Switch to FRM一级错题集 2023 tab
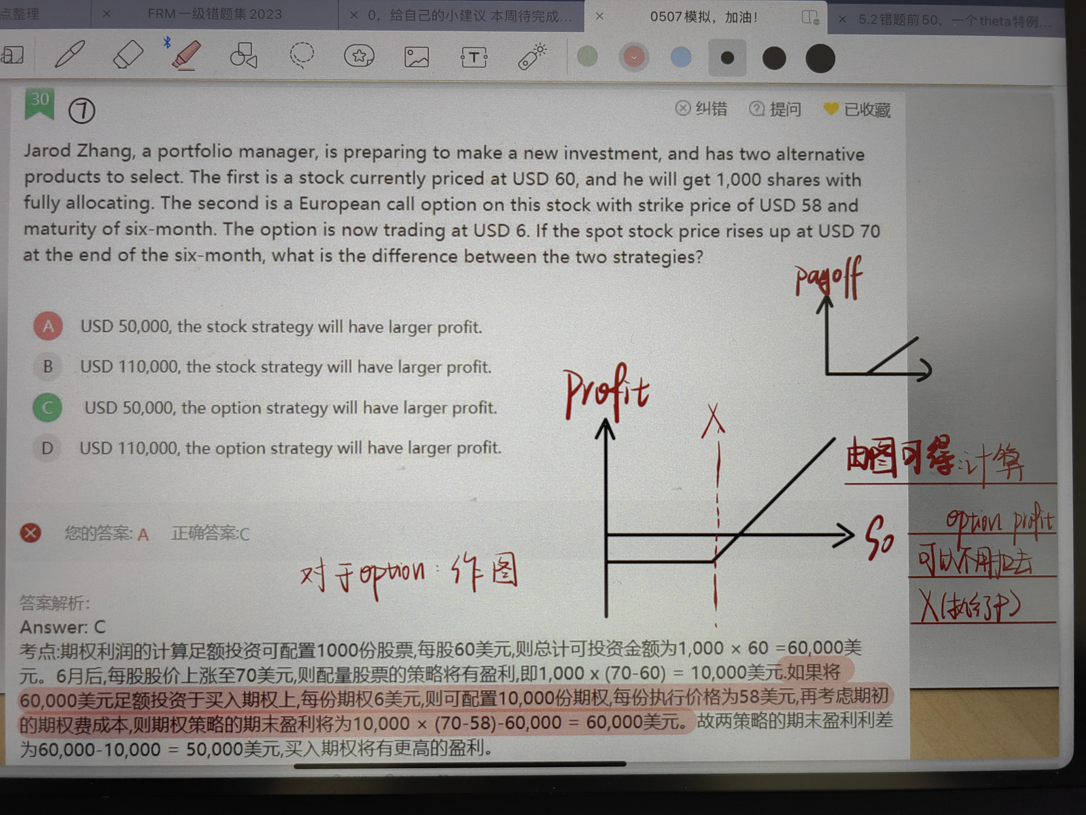 [214, 14]
